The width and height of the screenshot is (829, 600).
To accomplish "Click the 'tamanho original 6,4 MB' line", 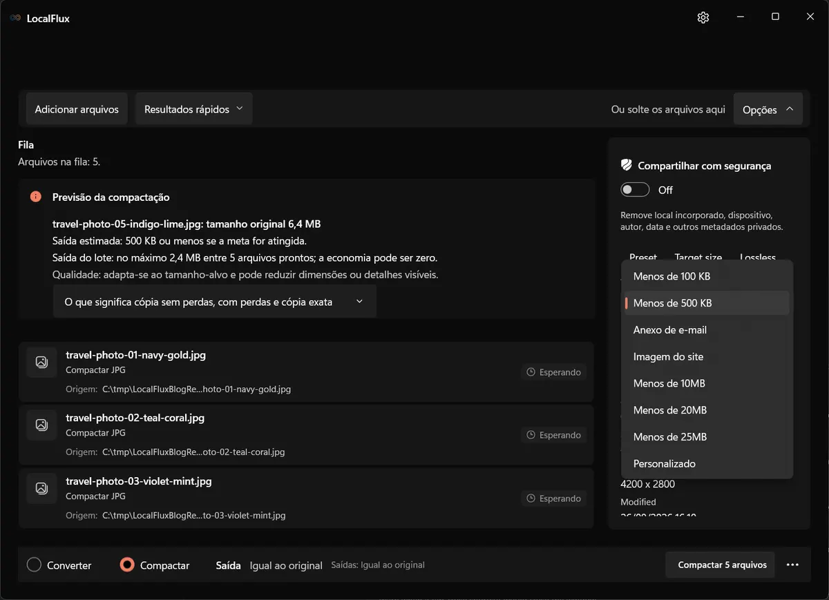I will coord(187,224).
